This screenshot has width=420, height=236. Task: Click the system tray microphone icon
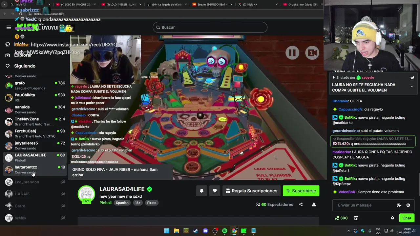coord(370,231)
